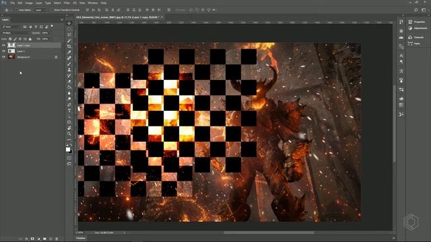Toggle the type layer filter button
The image size is (431, 242).
click(x=36, y=27)
